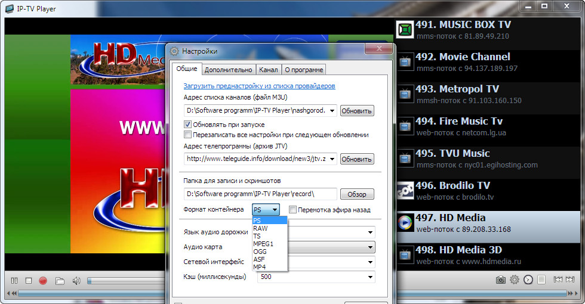Enable 'Перезаписать все настройки' checkbox

pos(187,135)
